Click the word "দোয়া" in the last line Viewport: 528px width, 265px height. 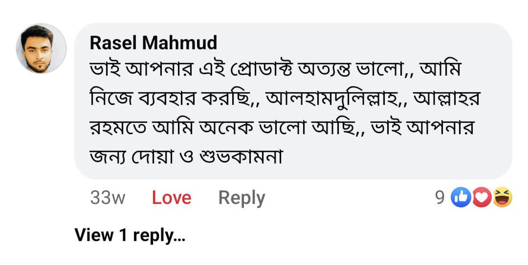click(161, 158)
